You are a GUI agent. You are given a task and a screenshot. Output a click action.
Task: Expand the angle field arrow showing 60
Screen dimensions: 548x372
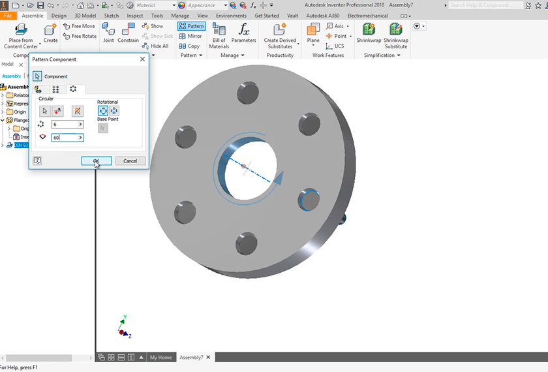[80, 138]
